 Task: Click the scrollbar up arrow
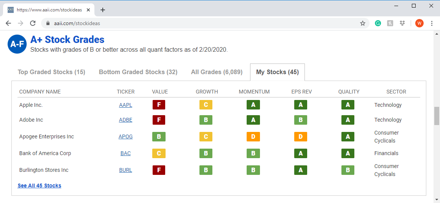coord(437,34)
